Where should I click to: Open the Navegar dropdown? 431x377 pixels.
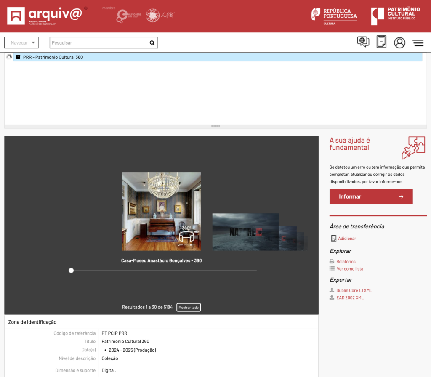(x=21, y=42)
